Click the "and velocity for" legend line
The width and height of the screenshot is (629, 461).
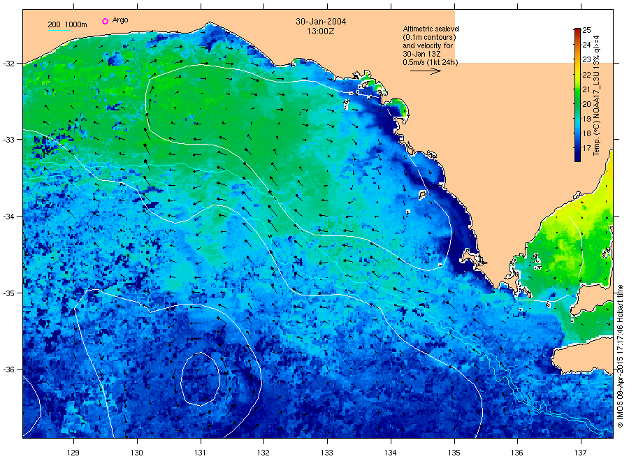(x=428, y=45)
